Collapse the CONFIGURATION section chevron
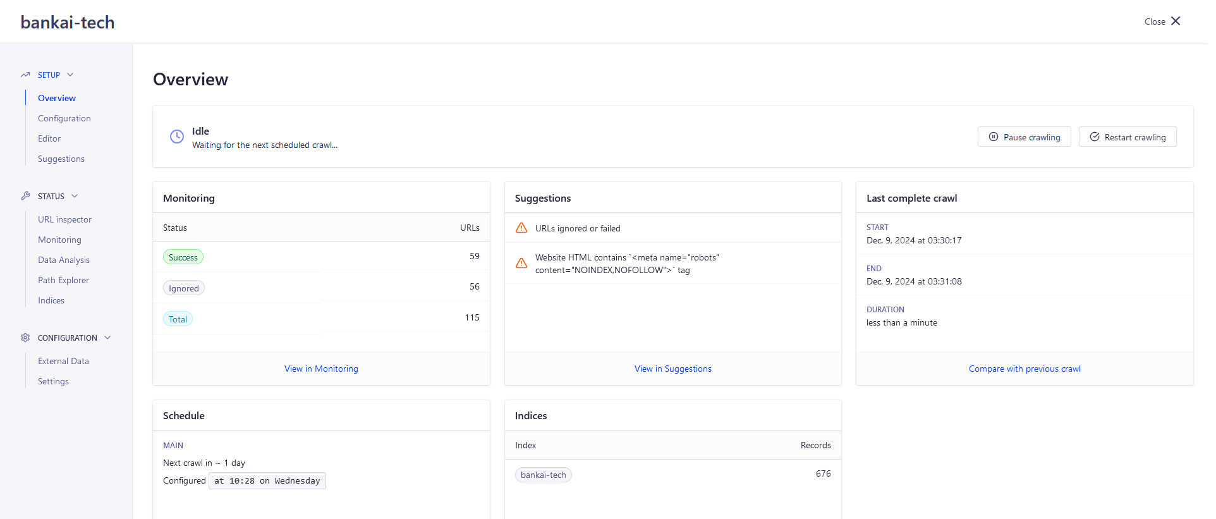Viewport: 1216px width, 519px height. (107, 338)
